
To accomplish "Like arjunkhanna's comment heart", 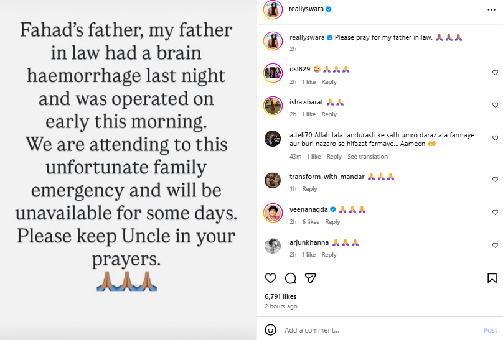I will tap(495, 246).
